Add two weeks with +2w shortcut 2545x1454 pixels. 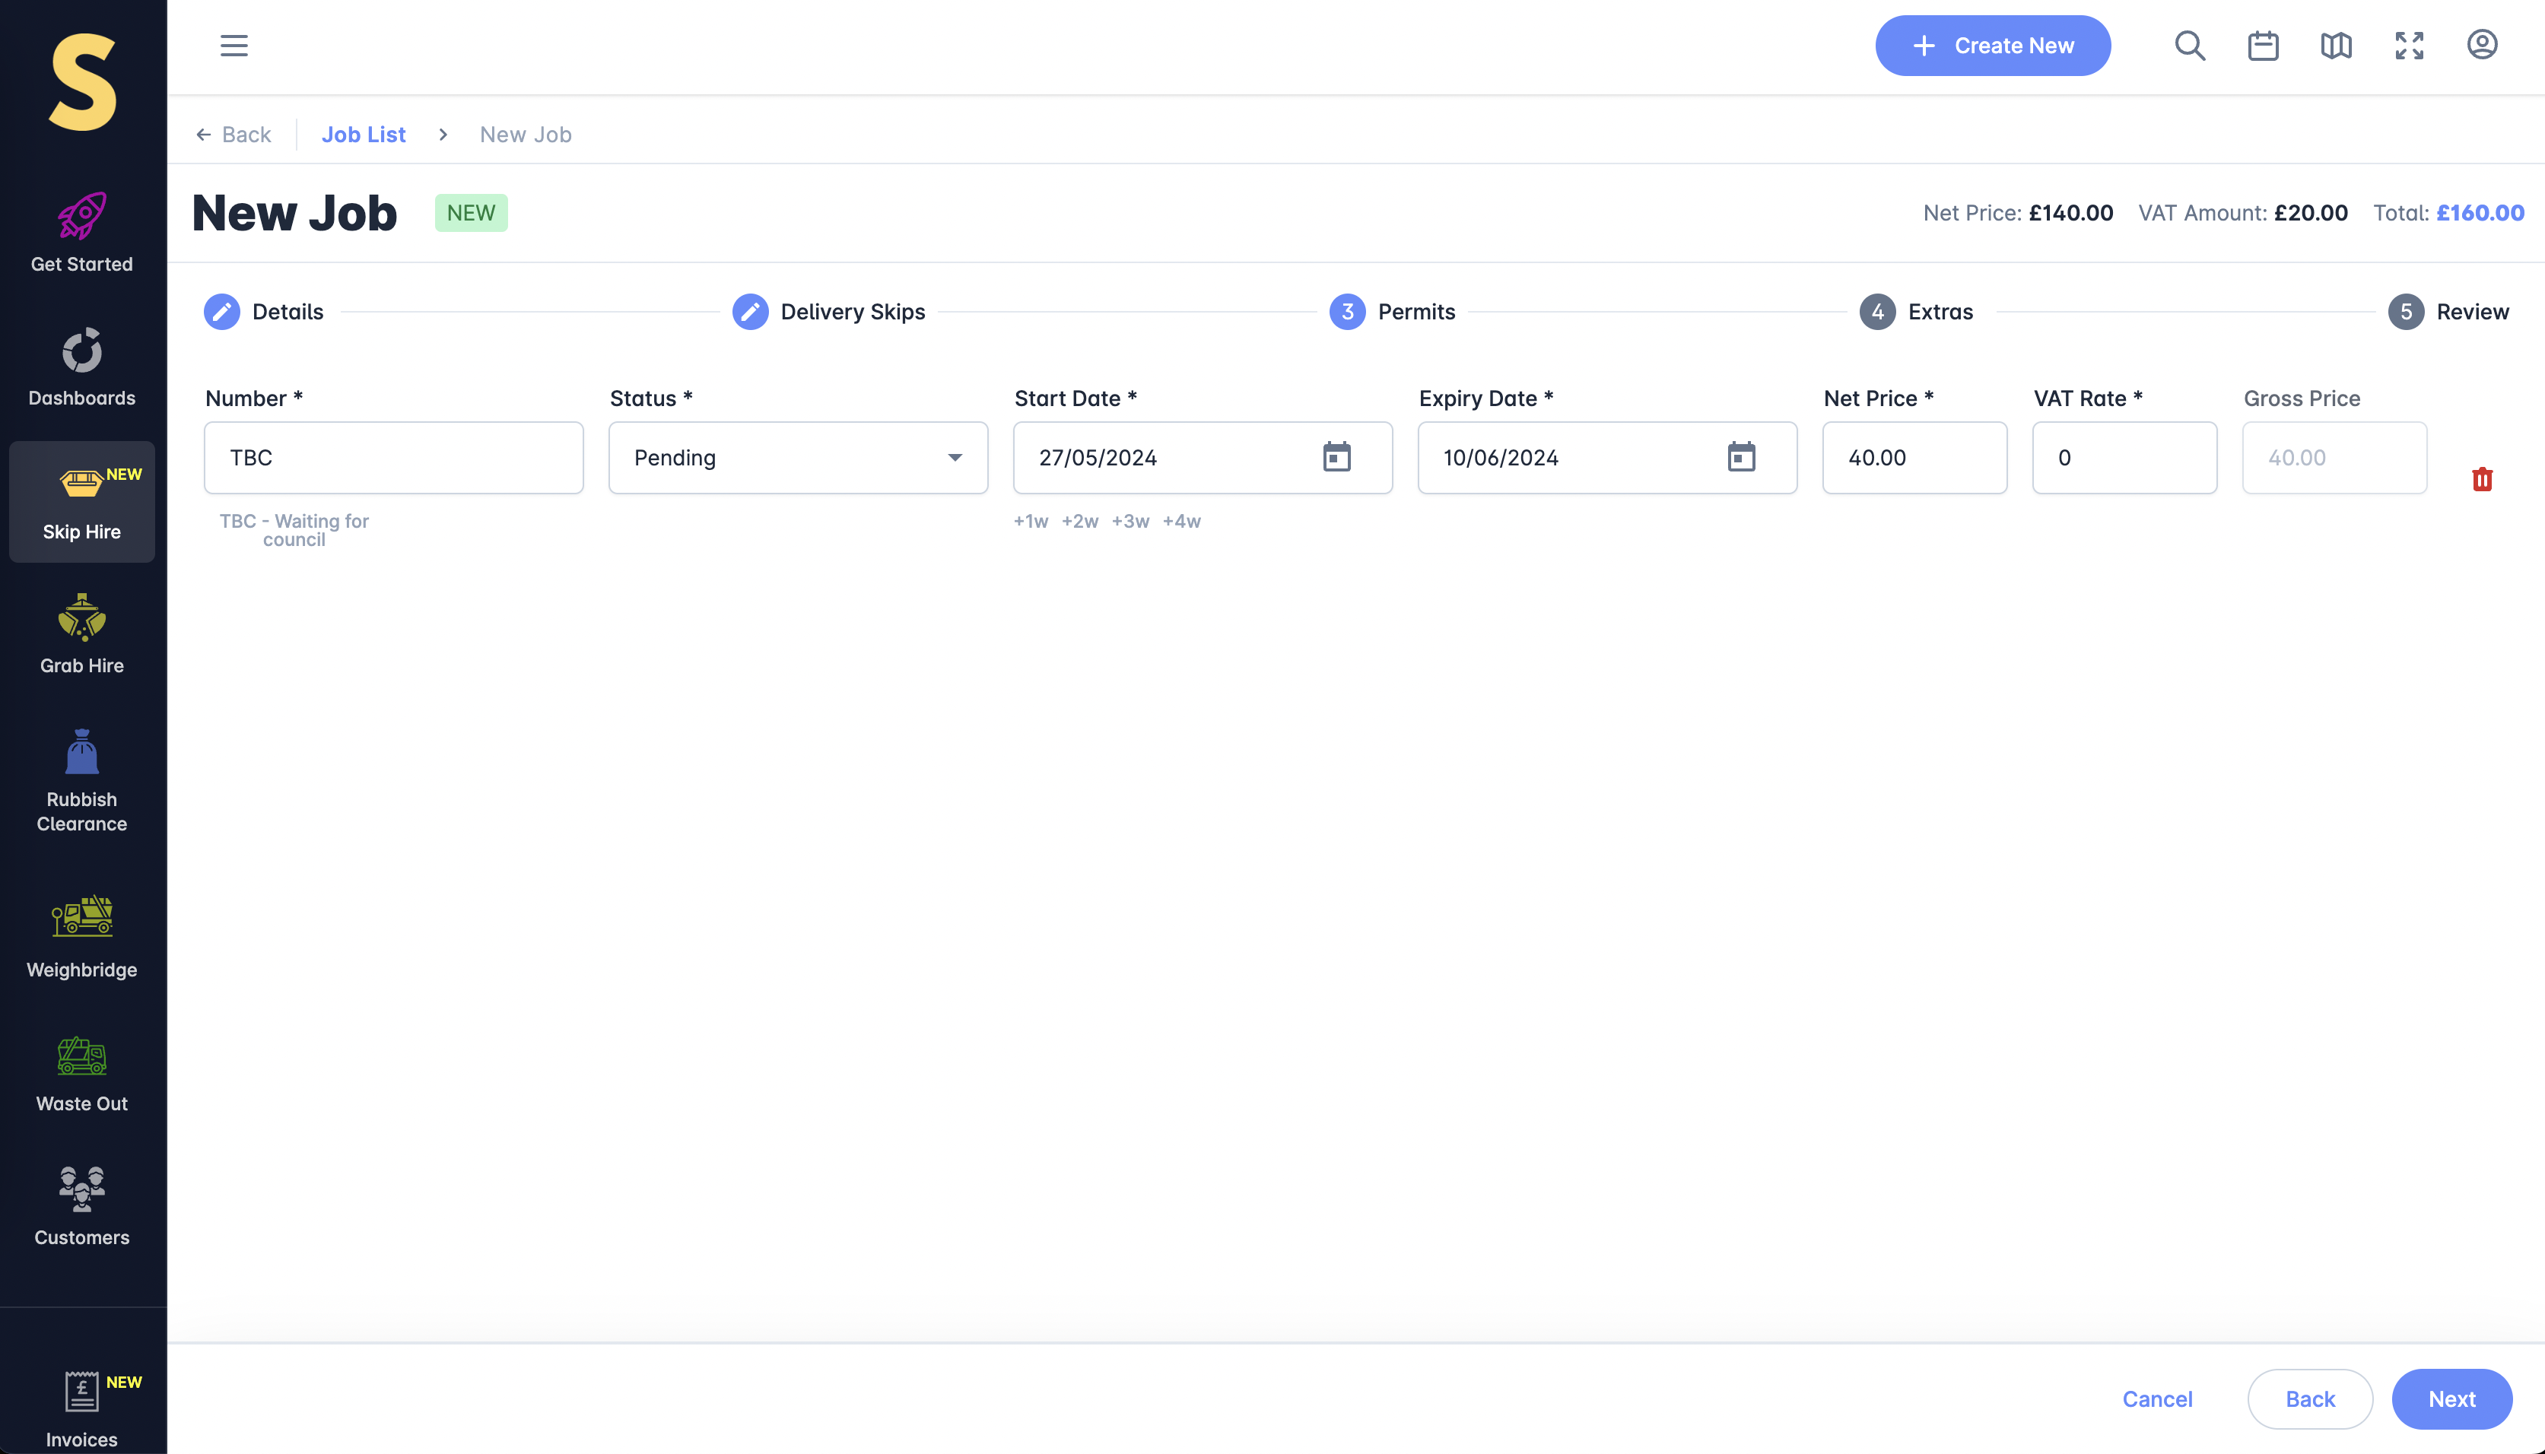pos(1080,521)
